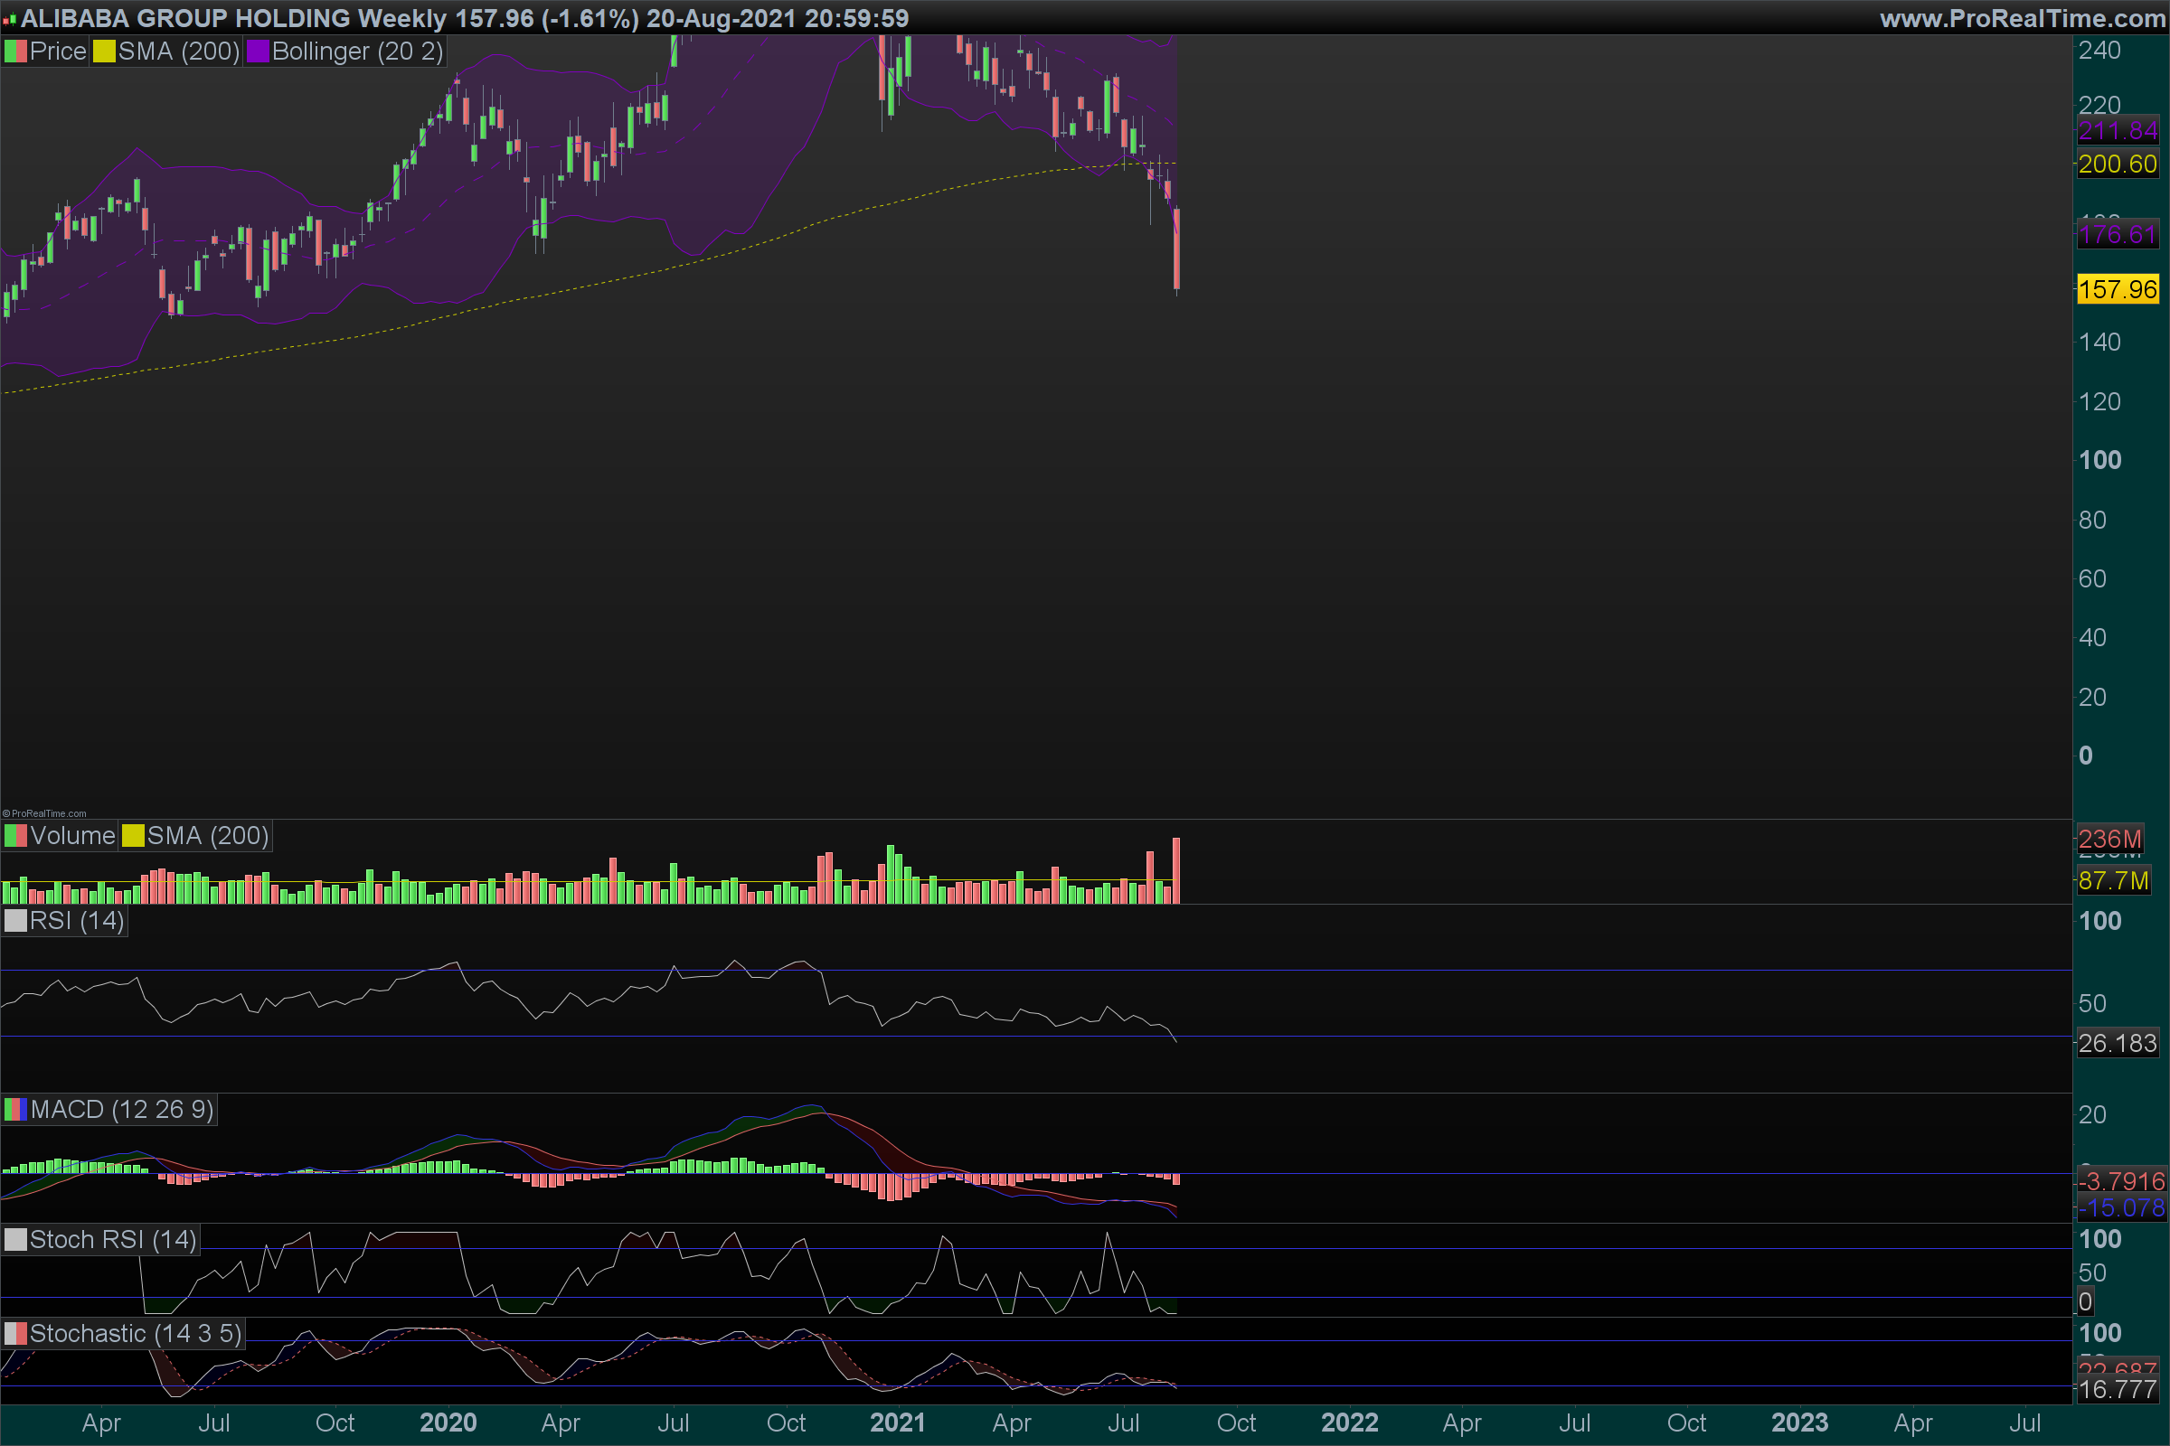
Task: Click the Price legend candle icon
Action: coord(15,52)
